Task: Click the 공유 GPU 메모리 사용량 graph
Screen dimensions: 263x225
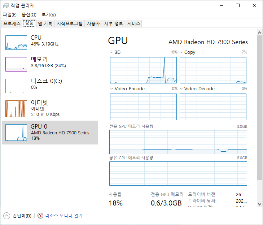Action: coord(178,173)
